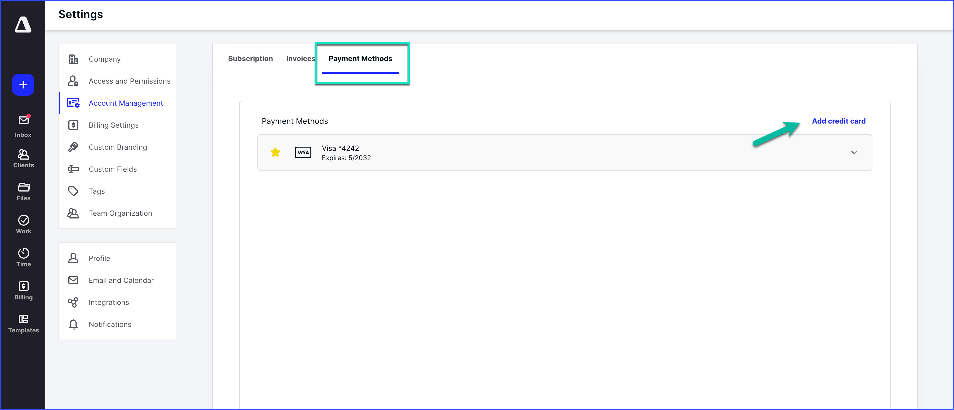This screenshot has height=410, width=954.
Task: Open Billing from the dark sidebar
Action: click(x=23, y=290)
